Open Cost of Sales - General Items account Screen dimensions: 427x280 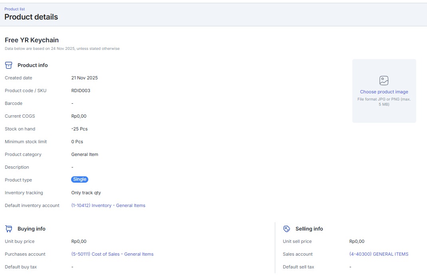tap(112, 254)
